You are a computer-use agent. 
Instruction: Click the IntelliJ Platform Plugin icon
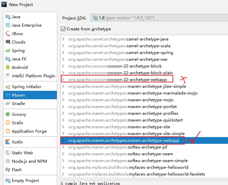tap(8, 76)
